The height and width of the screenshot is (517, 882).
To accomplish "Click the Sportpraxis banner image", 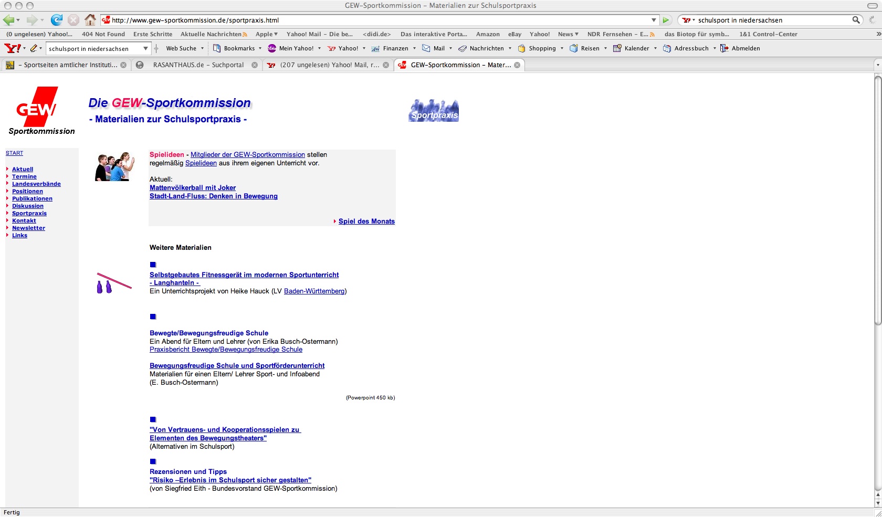I will pyautogui.click(x=433, y=111).
